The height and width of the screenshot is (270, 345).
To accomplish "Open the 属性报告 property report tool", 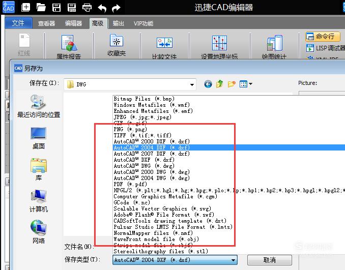I will 69,47.
